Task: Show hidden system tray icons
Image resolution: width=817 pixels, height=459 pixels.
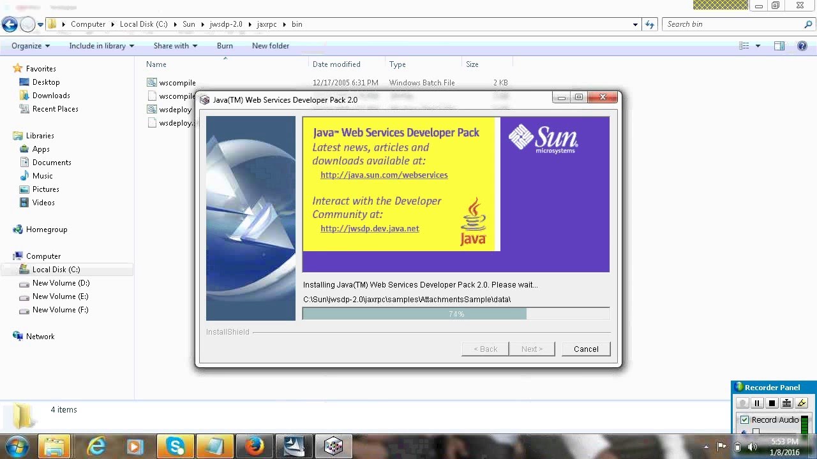Action: pyautogui.click(x=706, y=447)
